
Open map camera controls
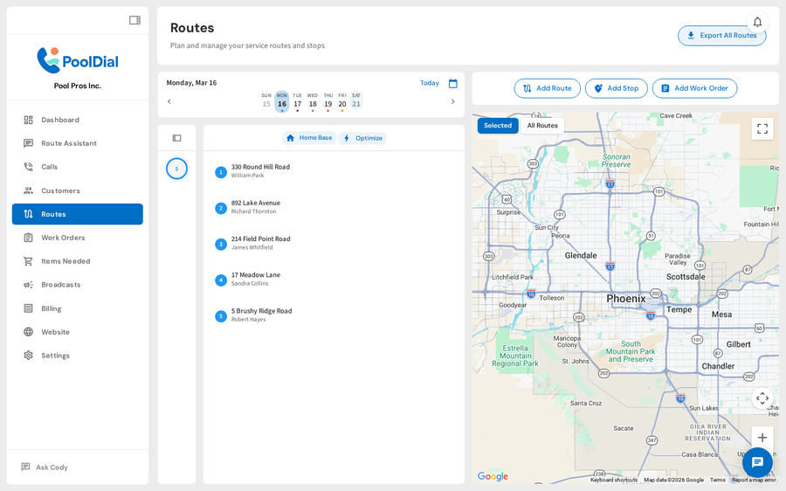762,398
